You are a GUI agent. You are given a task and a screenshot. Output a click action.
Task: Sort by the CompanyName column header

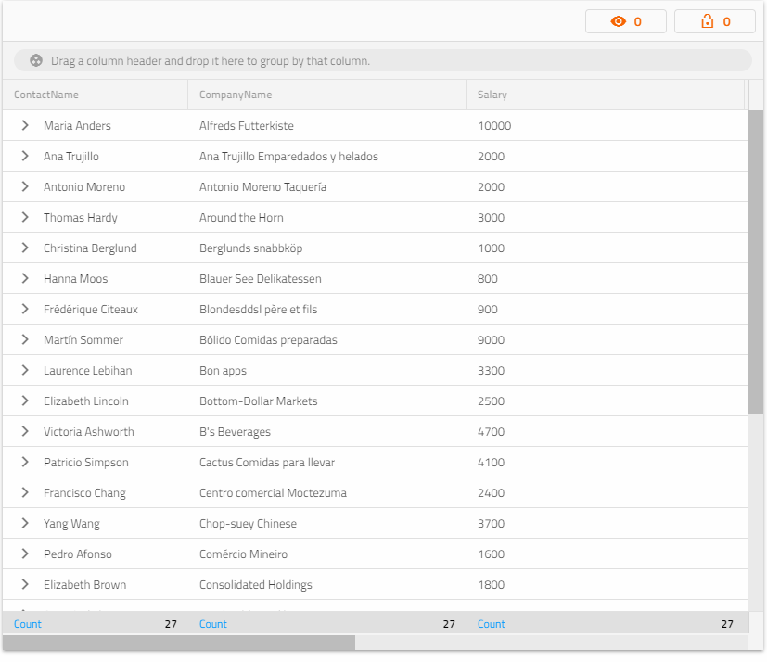[x=326, y=95]
